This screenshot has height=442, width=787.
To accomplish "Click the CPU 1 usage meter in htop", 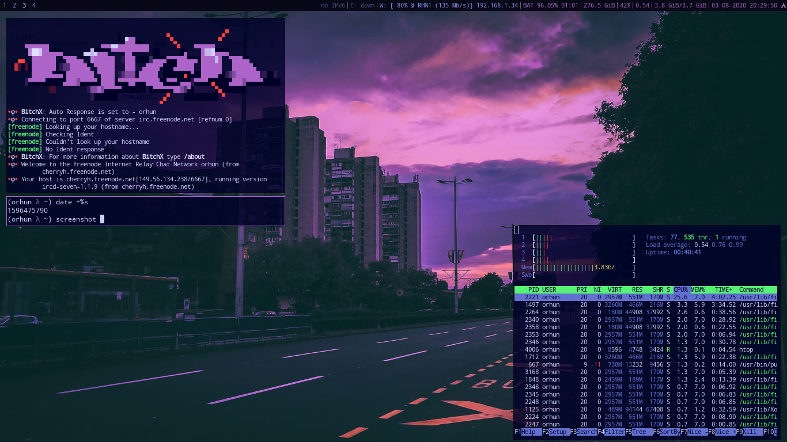I will click(578, 237).
